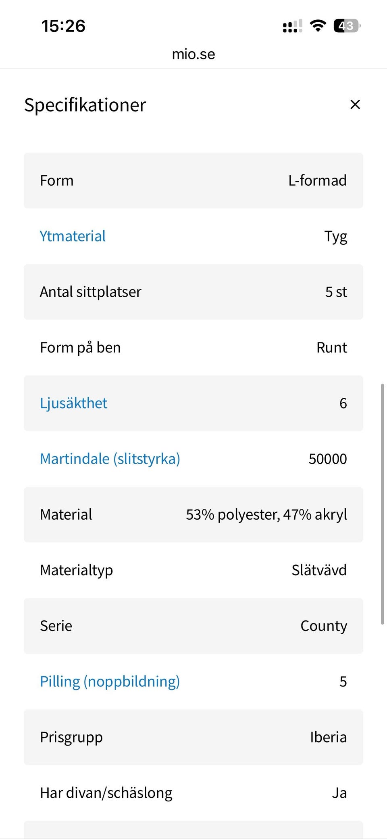
Task: Tap the 15:26 clock in status bar
Action: pos(63,26)
